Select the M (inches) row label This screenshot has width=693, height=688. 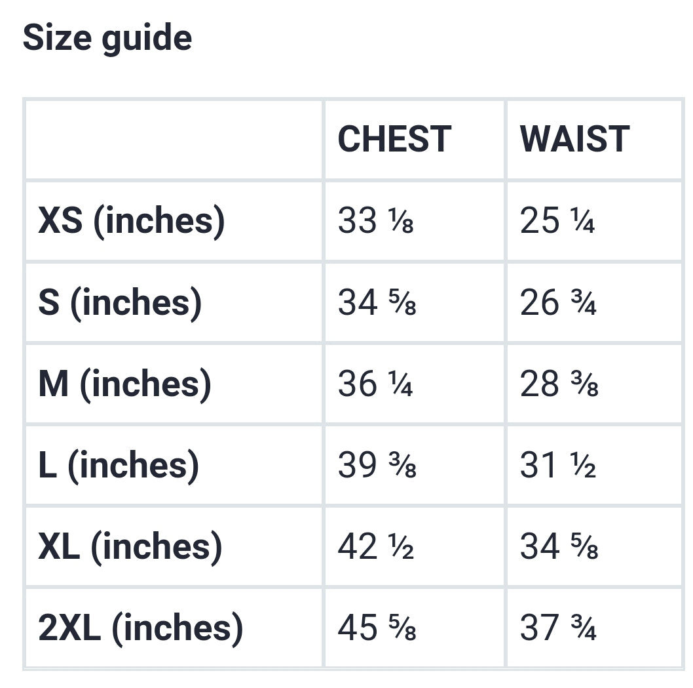click(125, 384)
